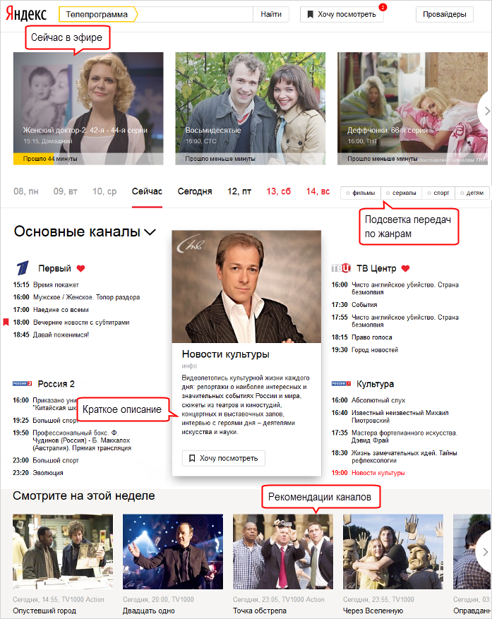This screenshot has width=492, height=619.
Task: Open Деффчонки program thumbnail
Action: 412,109
